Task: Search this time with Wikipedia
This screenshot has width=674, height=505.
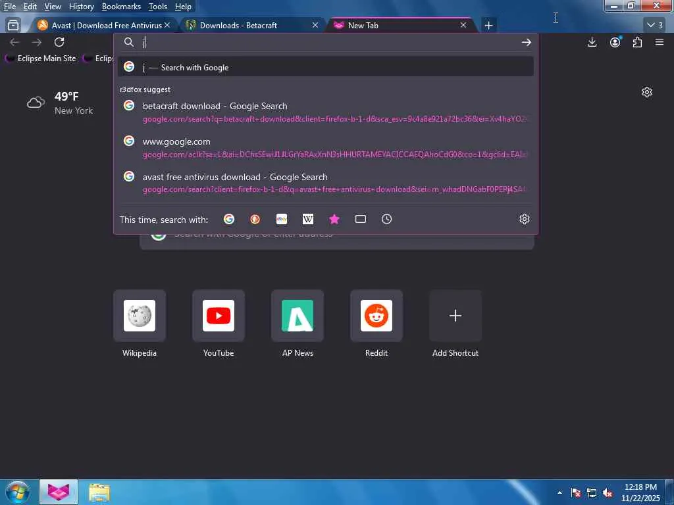Action: point(308,220)
